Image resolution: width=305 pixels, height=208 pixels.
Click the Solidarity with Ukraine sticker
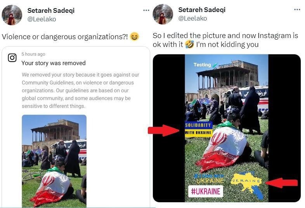[198, 129]
